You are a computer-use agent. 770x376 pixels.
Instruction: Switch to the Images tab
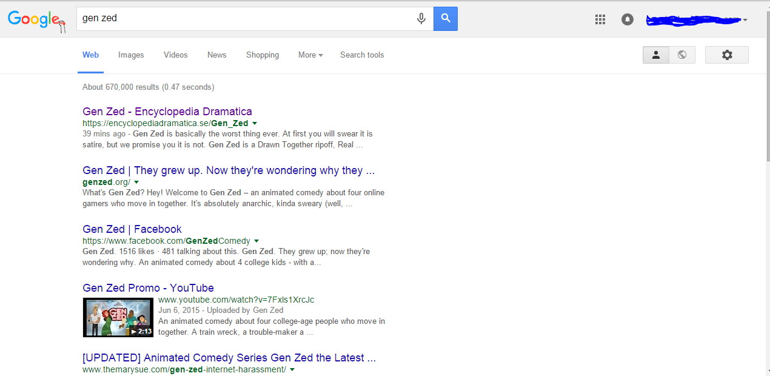click(x=131, y=55)
